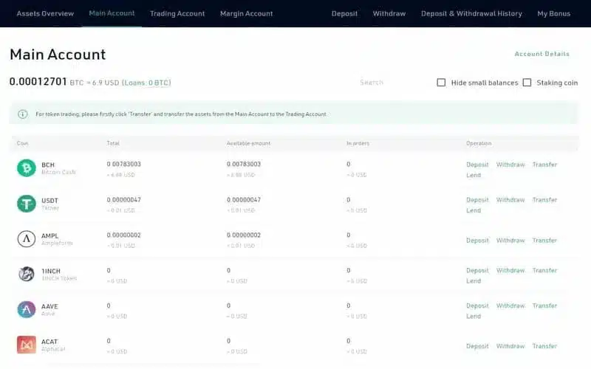The image size is (591, 369).
Task: Click the Loans: 0 BTC link
Action: 146,83
